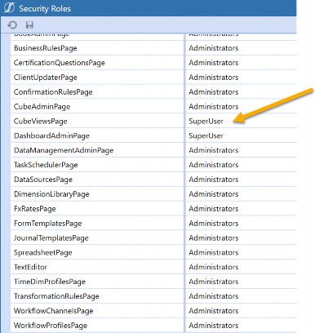Click Administrators value for FormTemplatesPage

(214, 224)
